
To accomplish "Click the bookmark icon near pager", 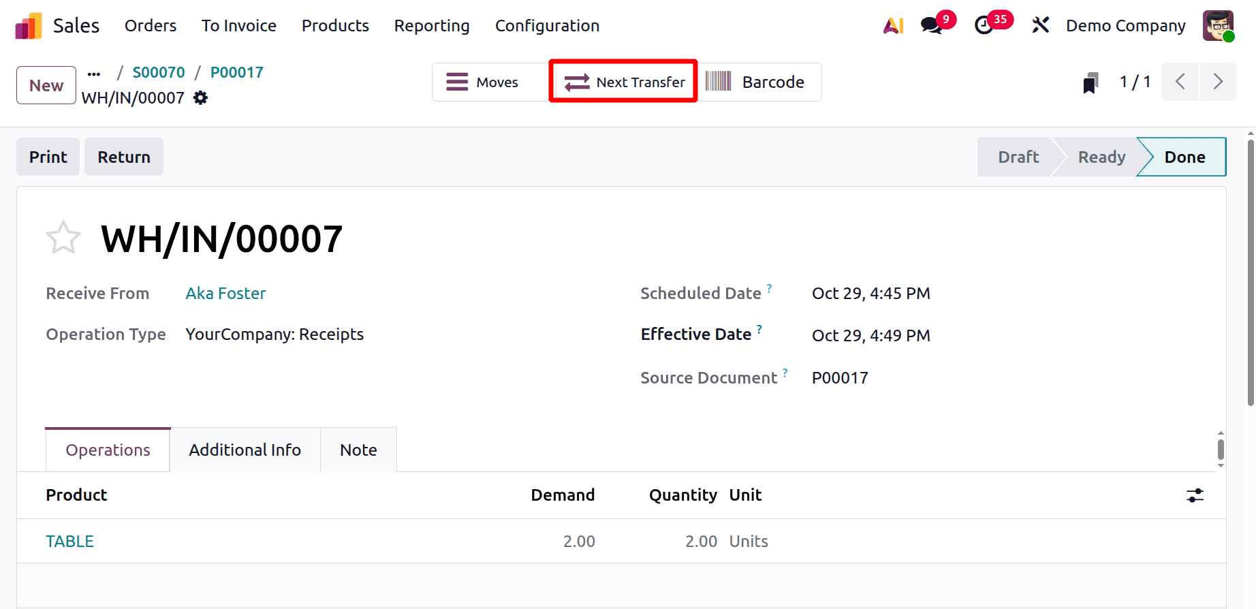I will [x=1090, y=82].
